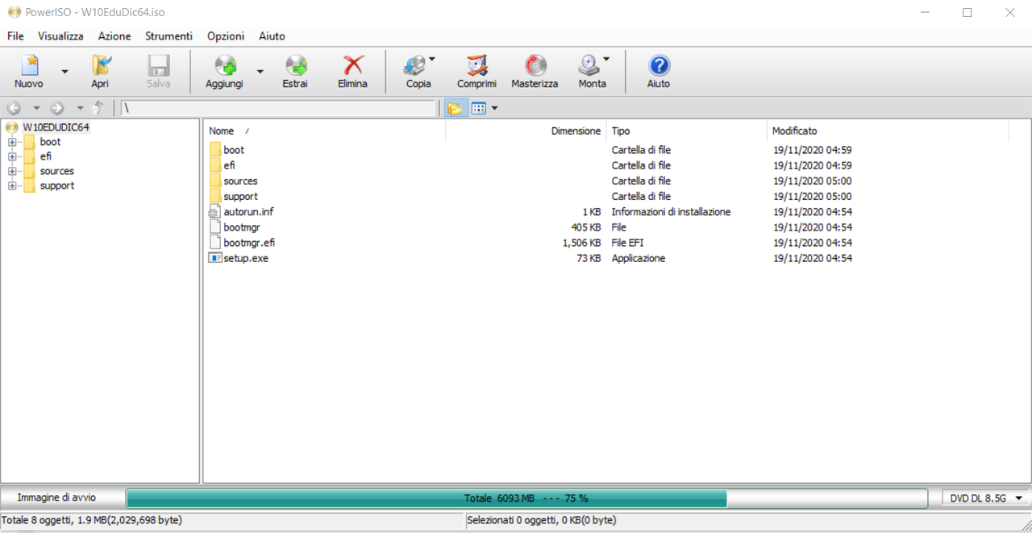Click Totale 8 oggetti status text
1032x533 pixels.
91,520
